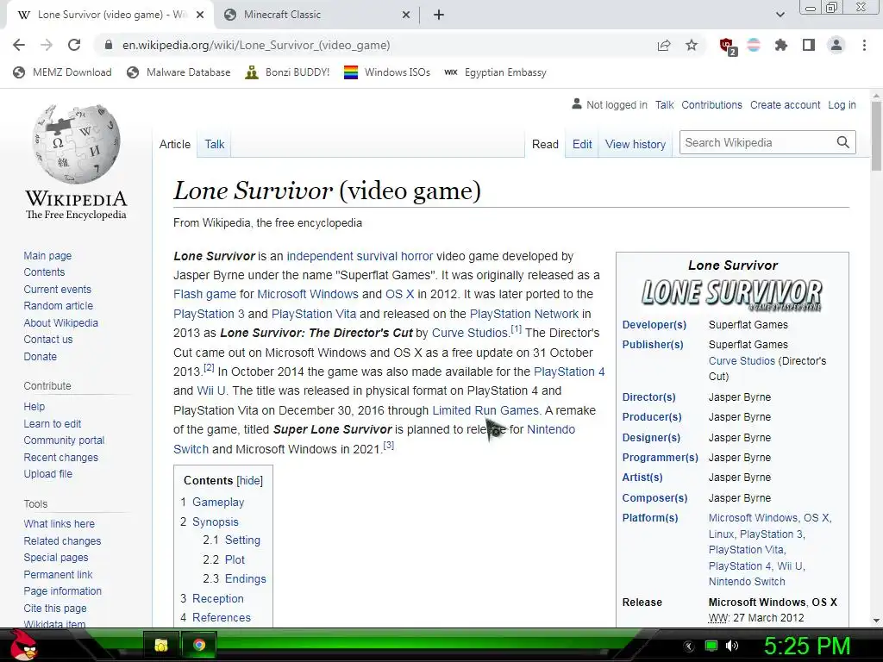Image resolution: width=883 pixels, height=662 pixels.
Task: Close the Lone Survivor tab
Action: point(200,15)
